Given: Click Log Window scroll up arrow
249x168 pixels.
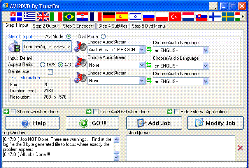Looking at the screenshot, I should (x=116, y=139).
